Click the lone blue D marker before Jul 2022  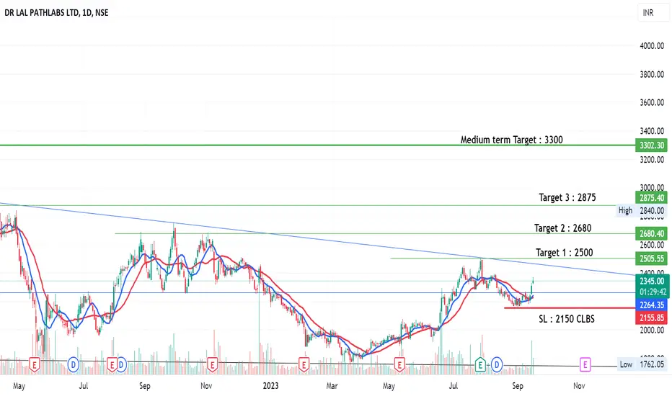pyautogui.click(x=74, y=365)
